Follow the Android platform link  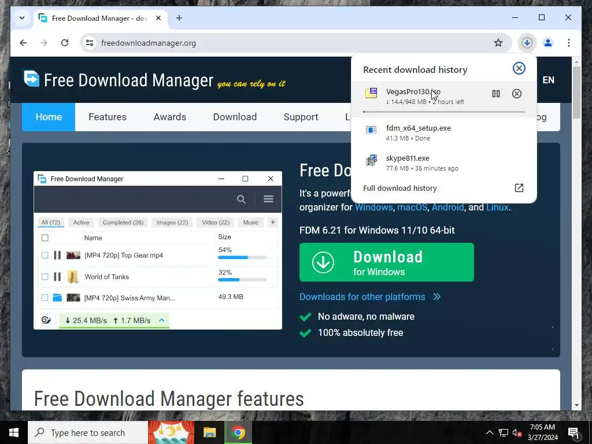pos(448,208)
